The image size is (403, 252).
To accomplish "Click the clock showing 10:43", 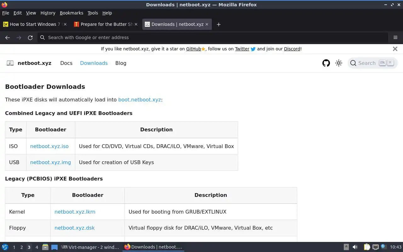I will [x=396, y=247].
